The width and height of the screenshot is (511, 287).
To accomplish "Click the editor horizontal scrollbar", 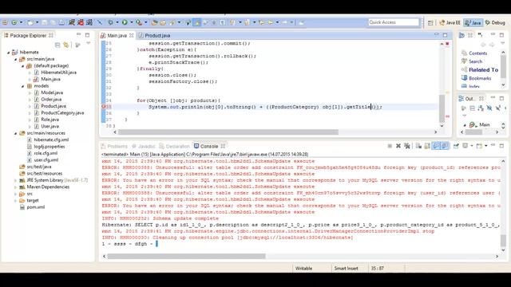I will pyautogui.click(x=228, y=132).
